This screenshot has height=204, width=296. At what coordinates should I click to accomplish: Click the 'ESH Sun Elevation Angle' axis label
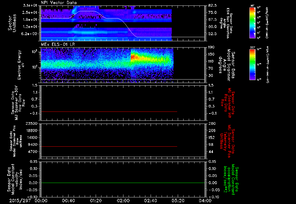(226, 23)
